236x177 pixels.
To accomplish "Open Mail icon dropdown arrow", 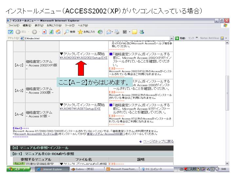I will 112,32.
